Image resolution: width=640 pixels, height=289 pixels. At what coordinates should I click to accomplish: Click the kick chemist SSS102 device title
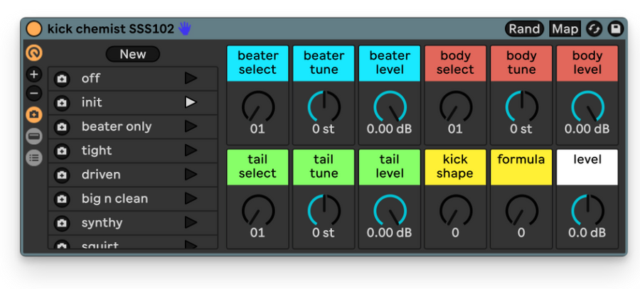click(111, 29)
